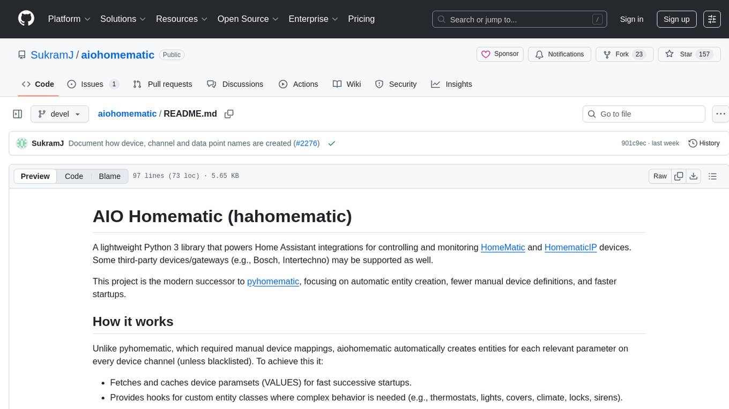Open the document outline list
The image size is (729, 409).
point(712,176)
